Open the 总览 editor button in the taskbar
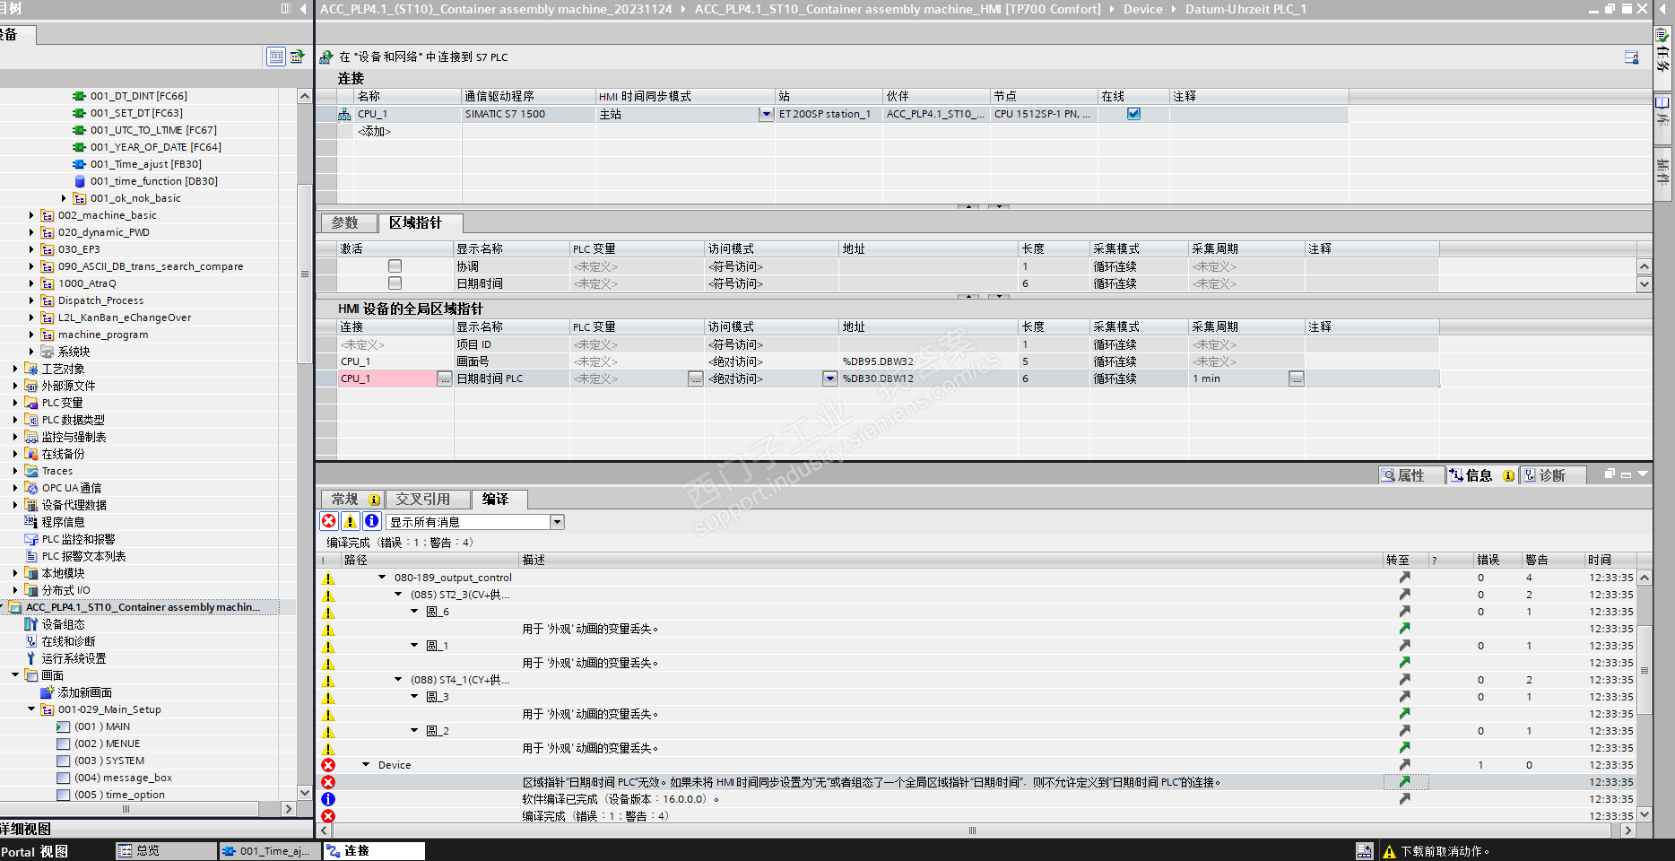 pyautogui.click(x=166, y=851)
